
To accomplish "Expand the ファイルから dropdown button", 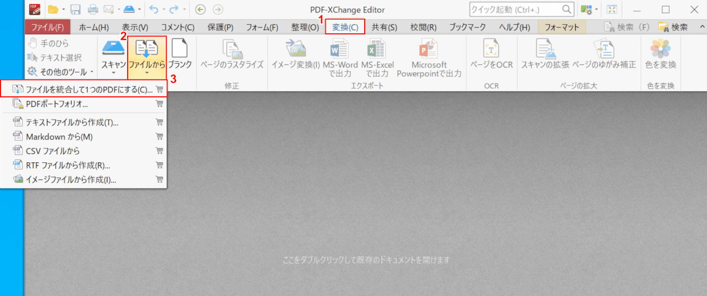I will pyautogui.click(x=147, y=74).
